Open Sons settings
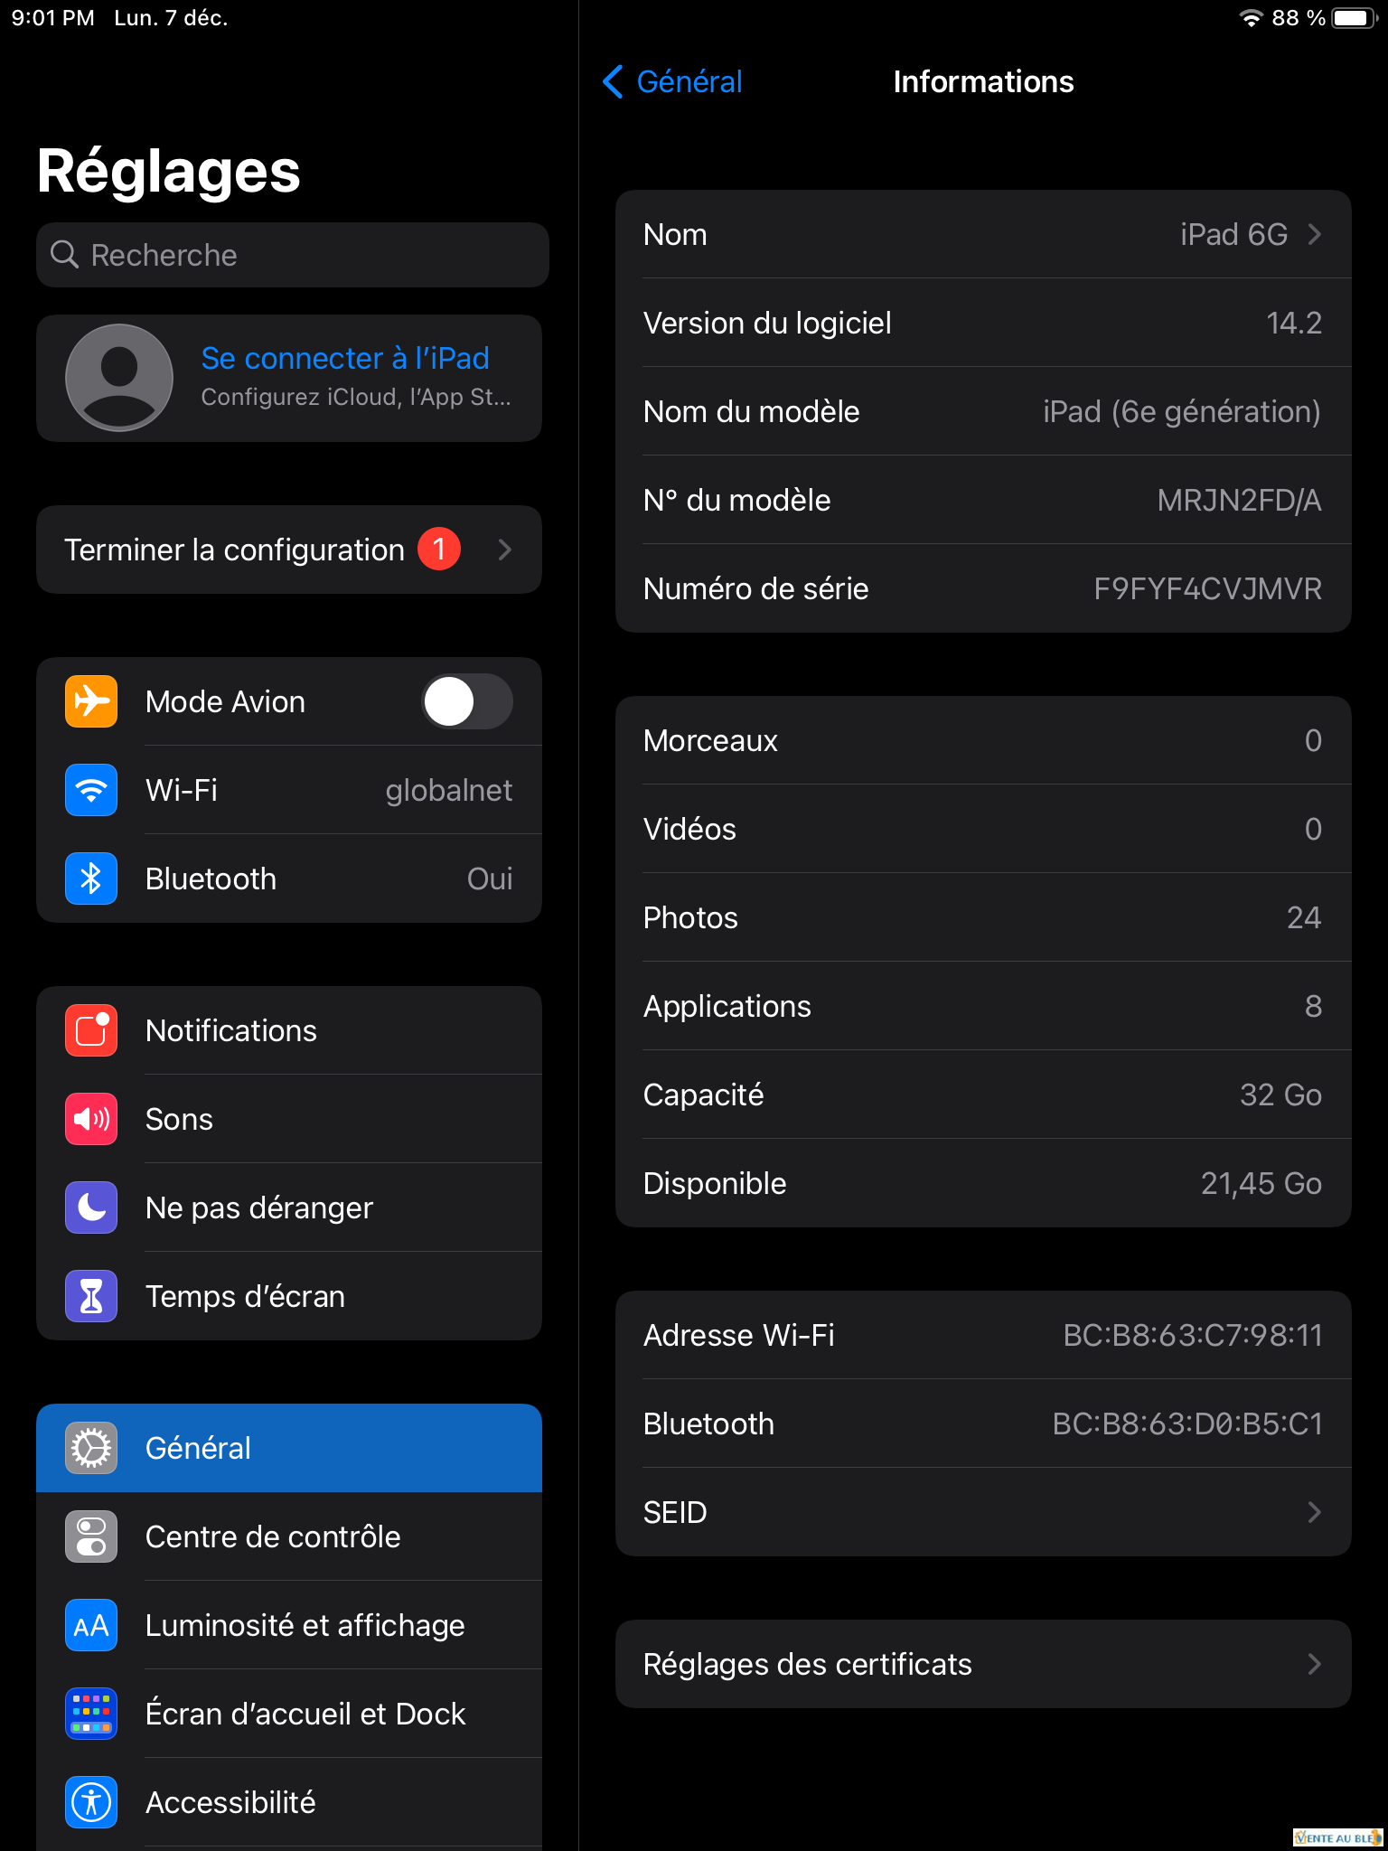1388x1851 pixels. point(289,1119)
